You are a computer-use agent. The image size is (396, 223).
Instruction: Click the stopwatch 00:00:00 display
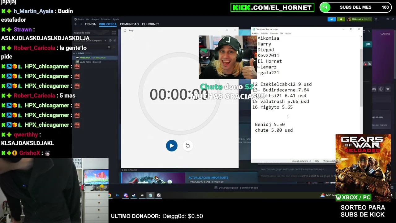[179, 94]
